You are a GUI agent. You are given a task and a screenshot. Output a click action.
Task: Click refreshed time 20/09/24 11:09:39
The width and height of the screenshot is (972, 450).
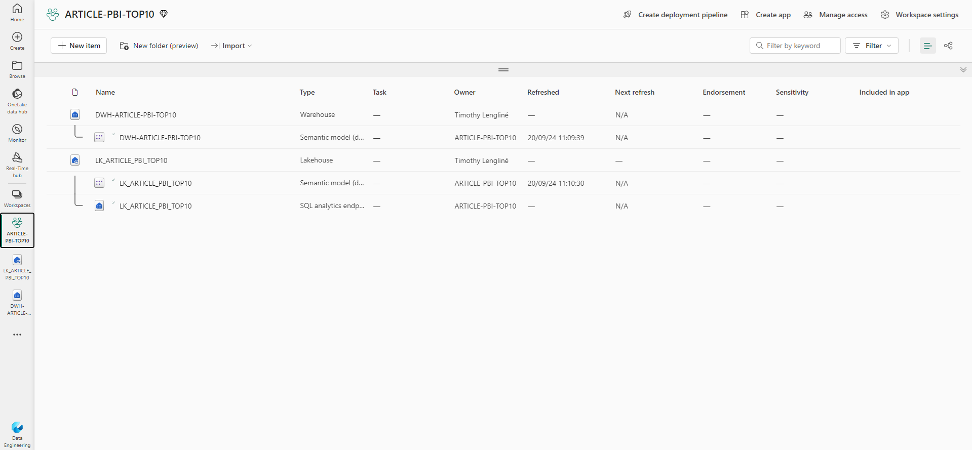tap(556, 138)
